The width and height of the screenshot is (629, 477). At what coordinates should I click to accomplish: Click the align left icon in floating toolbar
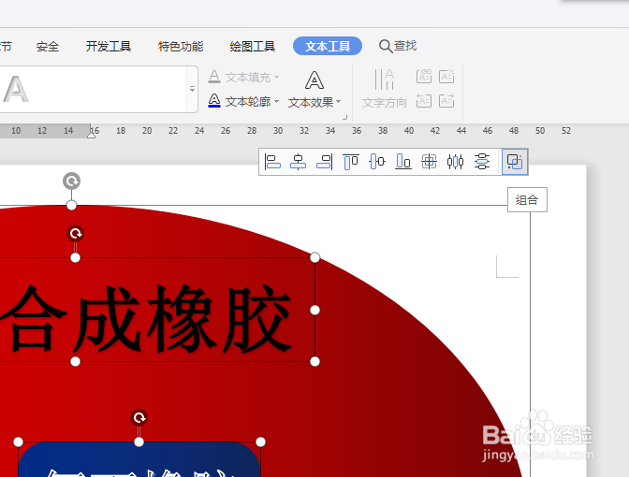pyautogui.click(x=272, y=162)
